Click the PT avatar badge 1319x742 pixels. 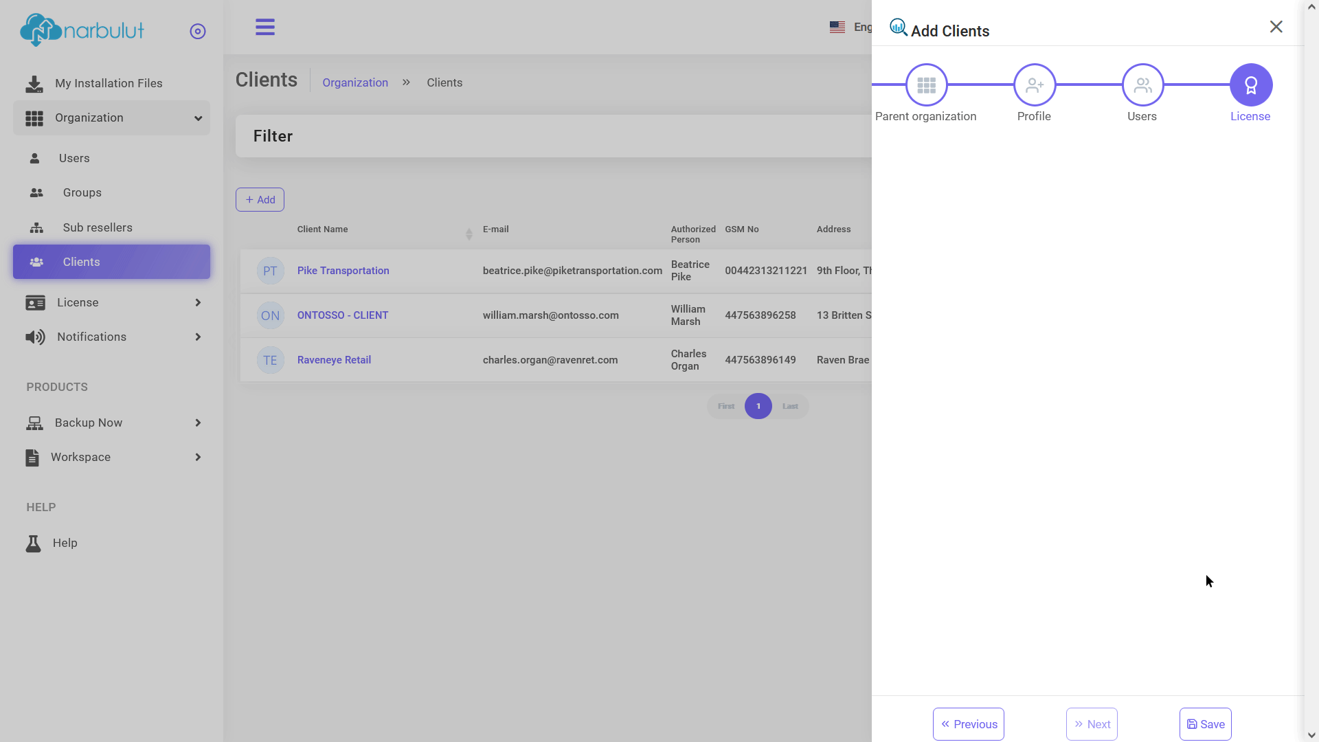click(270, 271)
